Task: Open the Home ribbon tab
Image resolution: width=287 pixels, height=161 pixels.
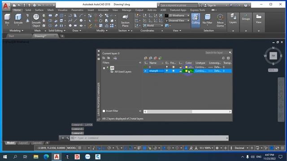Action: [17, 10]
